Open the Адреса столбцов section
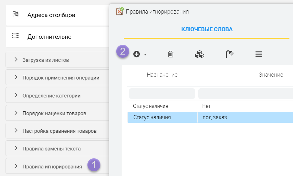The width and height of the screenshot is (293, 176). coord(51,15)
